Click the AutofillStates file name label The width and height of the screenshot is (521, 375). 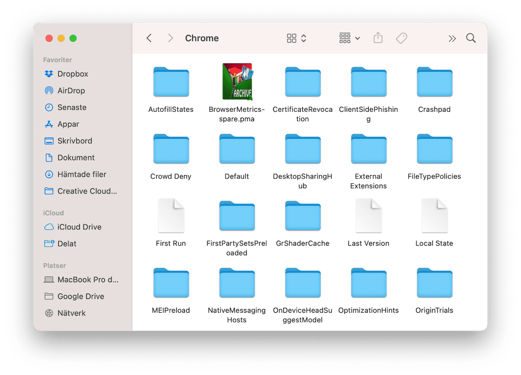click(171, 109)
